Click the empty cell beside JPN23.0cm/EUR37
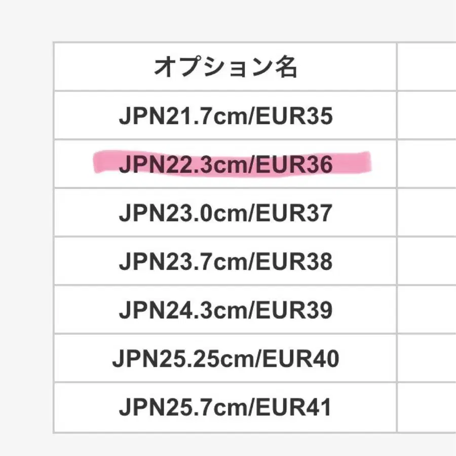 pos(427,213)
